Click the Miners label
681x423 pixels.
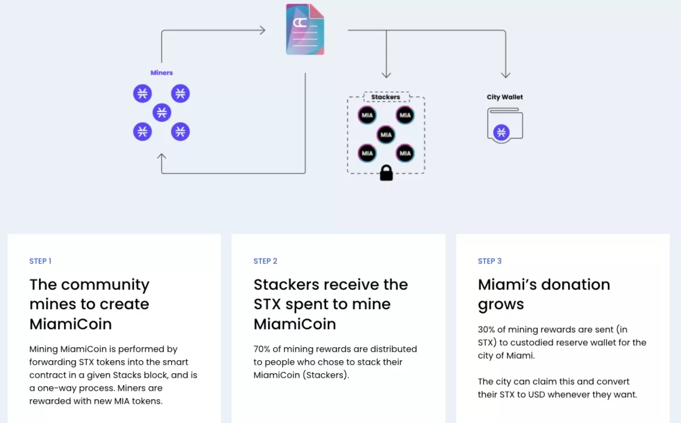point(162,72)
